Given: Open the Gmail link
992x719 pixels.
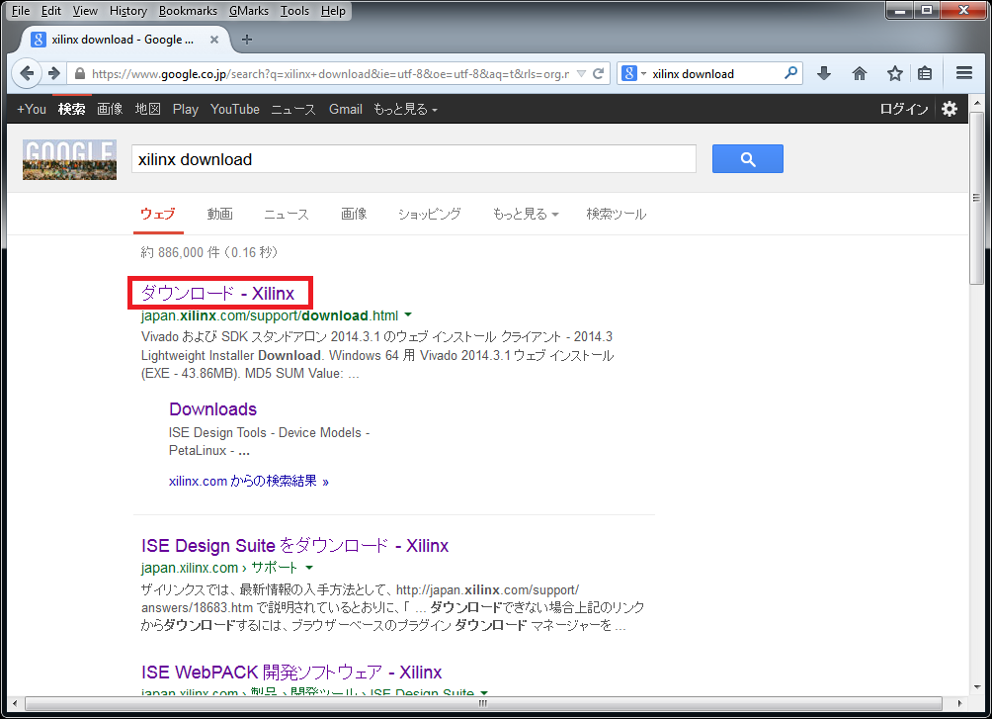Looking at the screenshot, I should pyautogui.click(x=346, y=110).
